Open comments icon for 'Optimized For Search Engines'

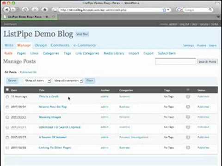[188, 127]
